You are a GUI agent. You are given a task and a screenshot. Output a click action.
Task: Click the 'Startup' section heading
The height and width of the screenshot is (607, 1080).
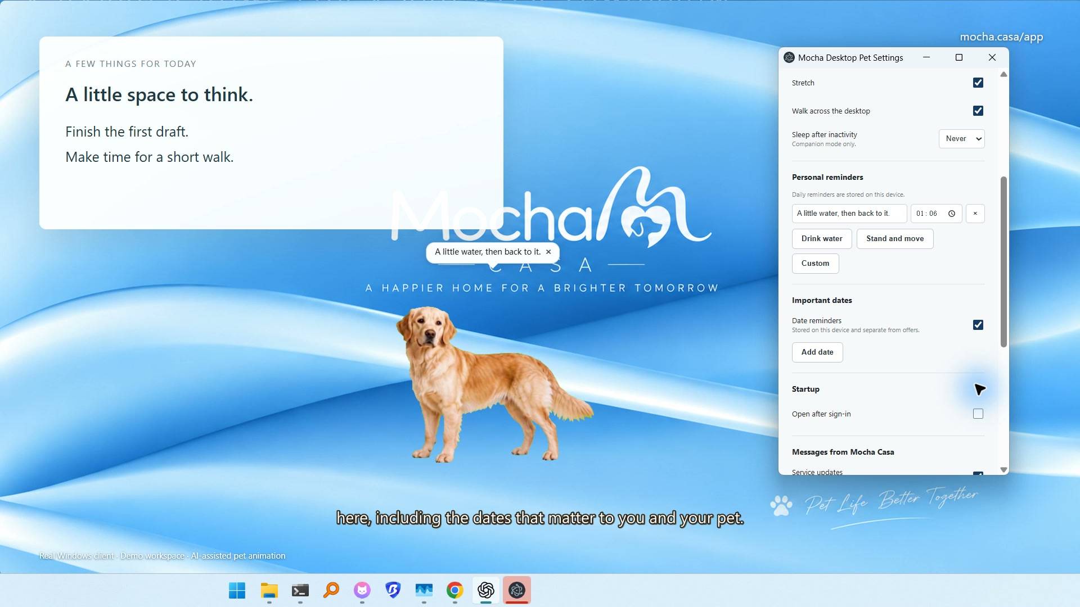[805, 389]
